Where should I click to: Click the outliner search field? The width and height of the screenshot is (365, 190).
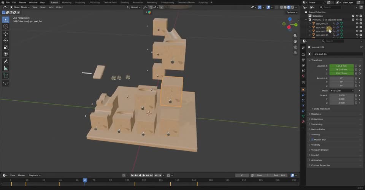[330, 7]
